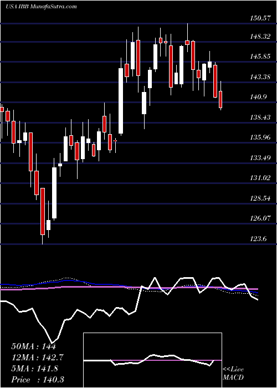The image size is (277, 388).
Task: Select the 128.54 price axis label
Action: 261,198
